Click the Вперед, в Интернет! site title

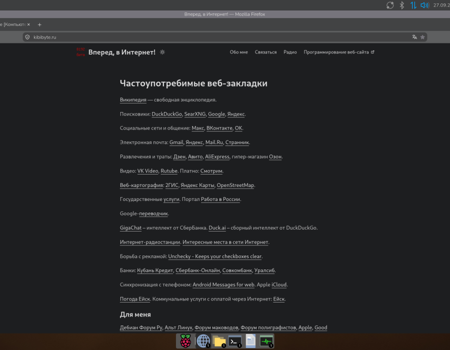click(x=121, y=52)
